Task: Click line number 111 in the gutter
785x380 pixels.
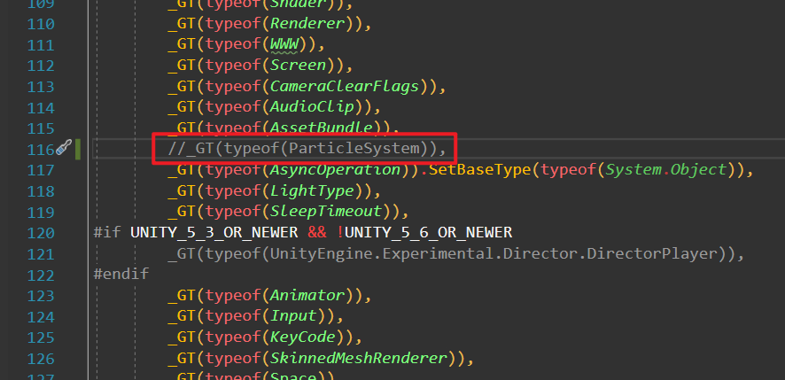Action: [x=41, y=45]
